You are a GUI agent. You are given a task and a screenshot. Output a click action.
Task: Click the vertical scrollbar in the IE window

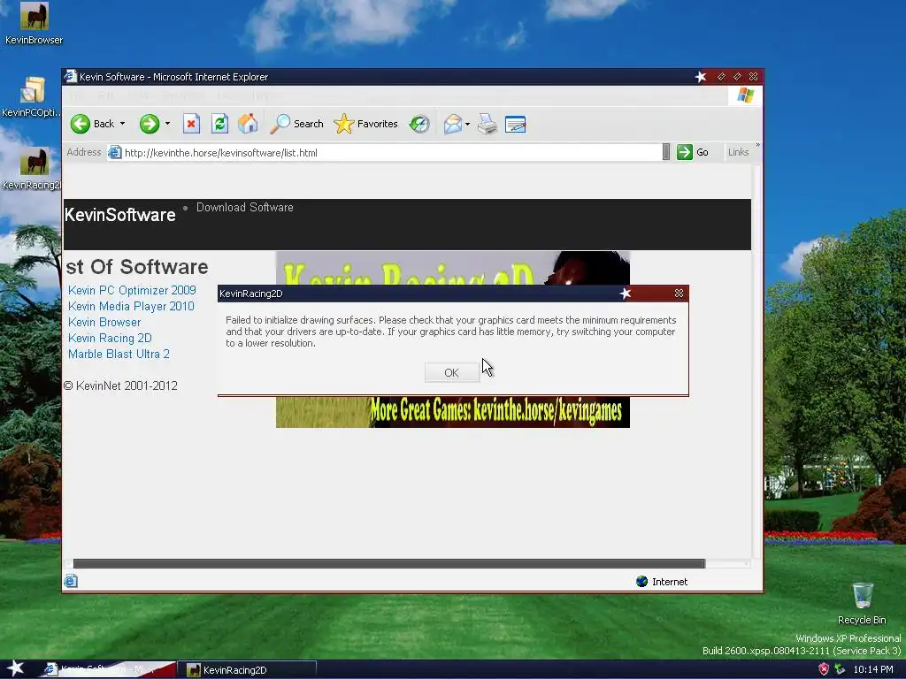click(757, 361)
